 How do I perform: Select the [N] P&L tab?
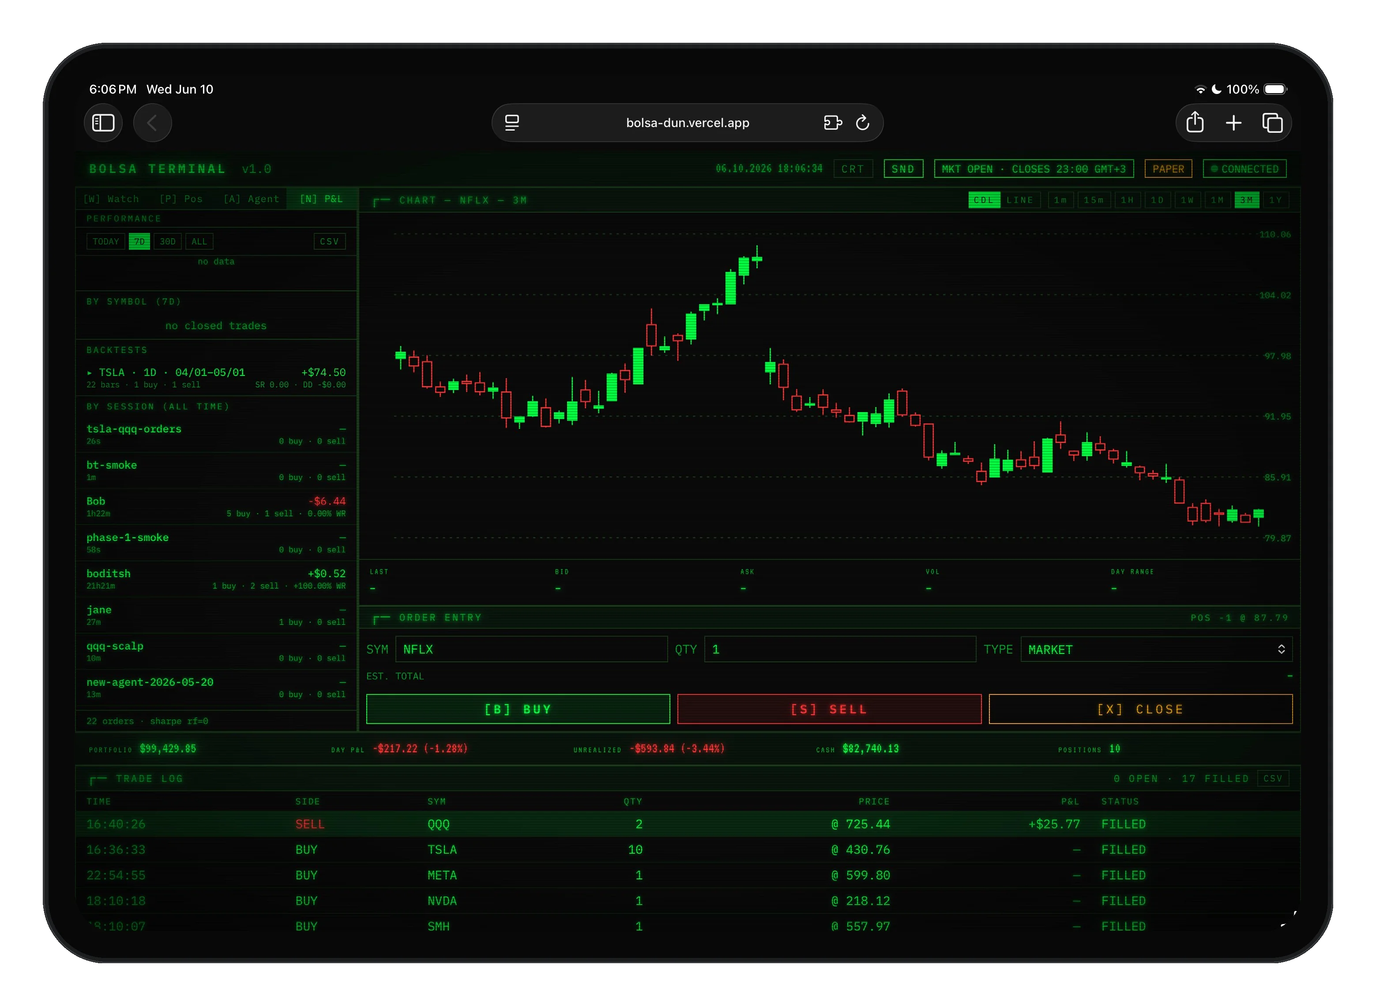[x=321, y=199]
